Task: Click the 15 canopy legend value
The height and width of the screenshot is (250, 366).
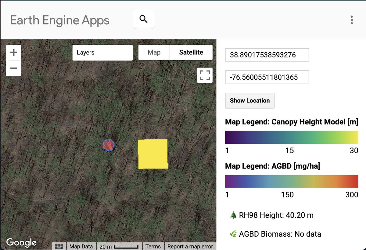Action: tap(289, 150)
